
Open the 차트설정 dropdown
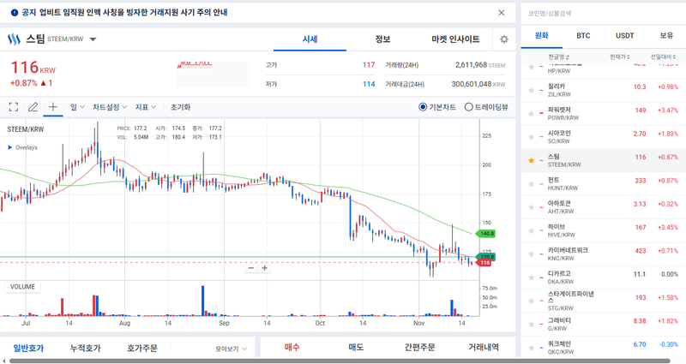[110, 107]
